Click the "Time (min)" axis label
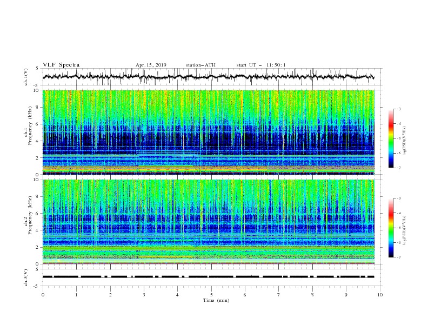428x331 pixels. pyautogui.click(x=216, y=300)
